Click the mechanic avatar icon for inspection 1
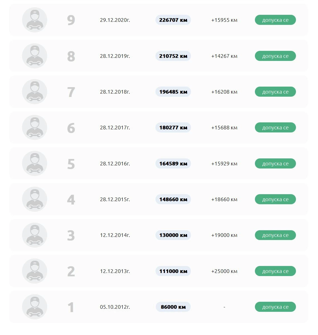This screenshot has height=335, width=318. (35, 307)
